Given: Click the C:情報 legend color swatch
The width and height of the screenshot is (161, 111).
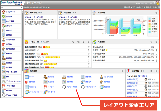Looking at the screenshot, I should click(x=150, y=29).
